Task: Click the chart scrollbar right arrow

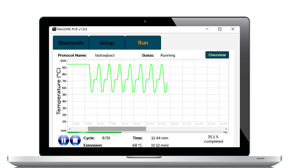Action: tap(226, 129)
